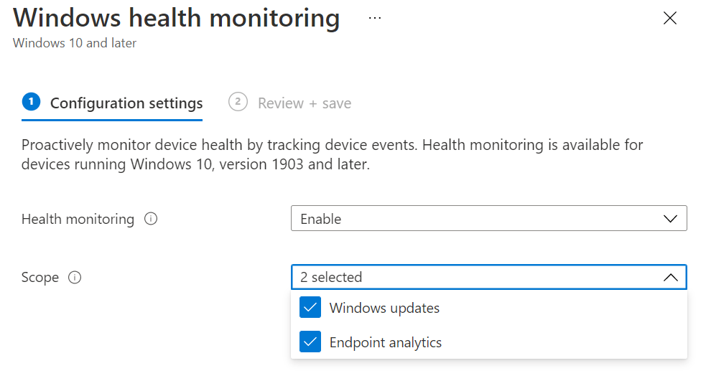Click the Scope info icon
Screen dimensions: 706x381
[75, 278]
